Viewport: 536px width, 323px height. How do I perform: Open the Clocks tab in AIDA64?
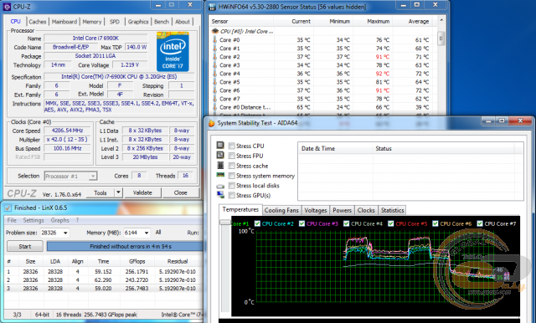(x=366, y=210)
